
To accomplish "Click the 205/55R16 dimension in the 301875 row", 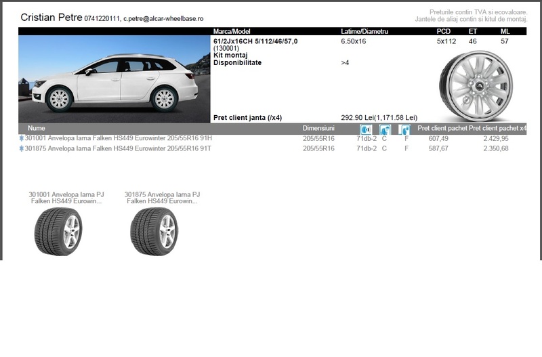I will 318,148.
